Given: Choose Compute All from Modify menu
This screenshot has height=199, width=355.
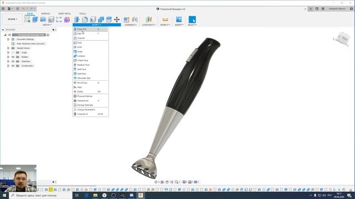Looking at the screenshot, I should pyautogui.click(x=90, y=114).
